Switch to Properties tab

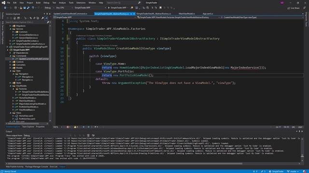click(x=40, y=127)
